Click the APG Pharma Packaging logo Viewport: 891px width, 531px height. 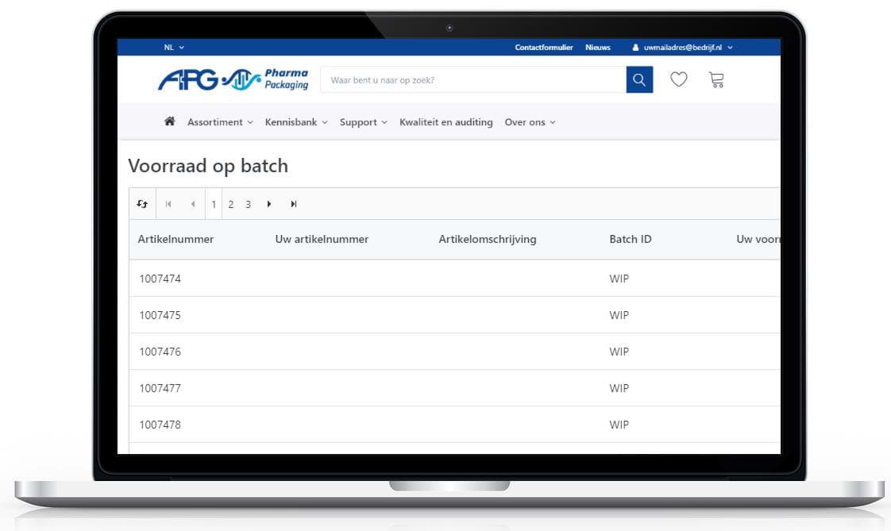(x=233, y=79)
